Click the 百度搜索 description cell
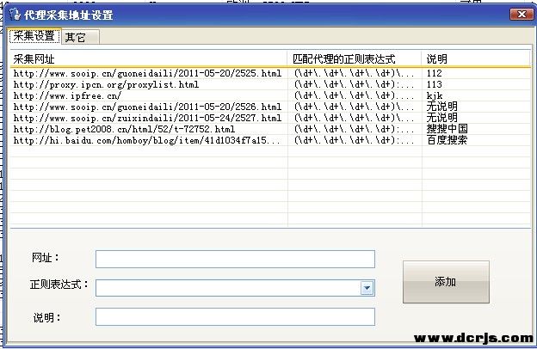 point(447,139)
